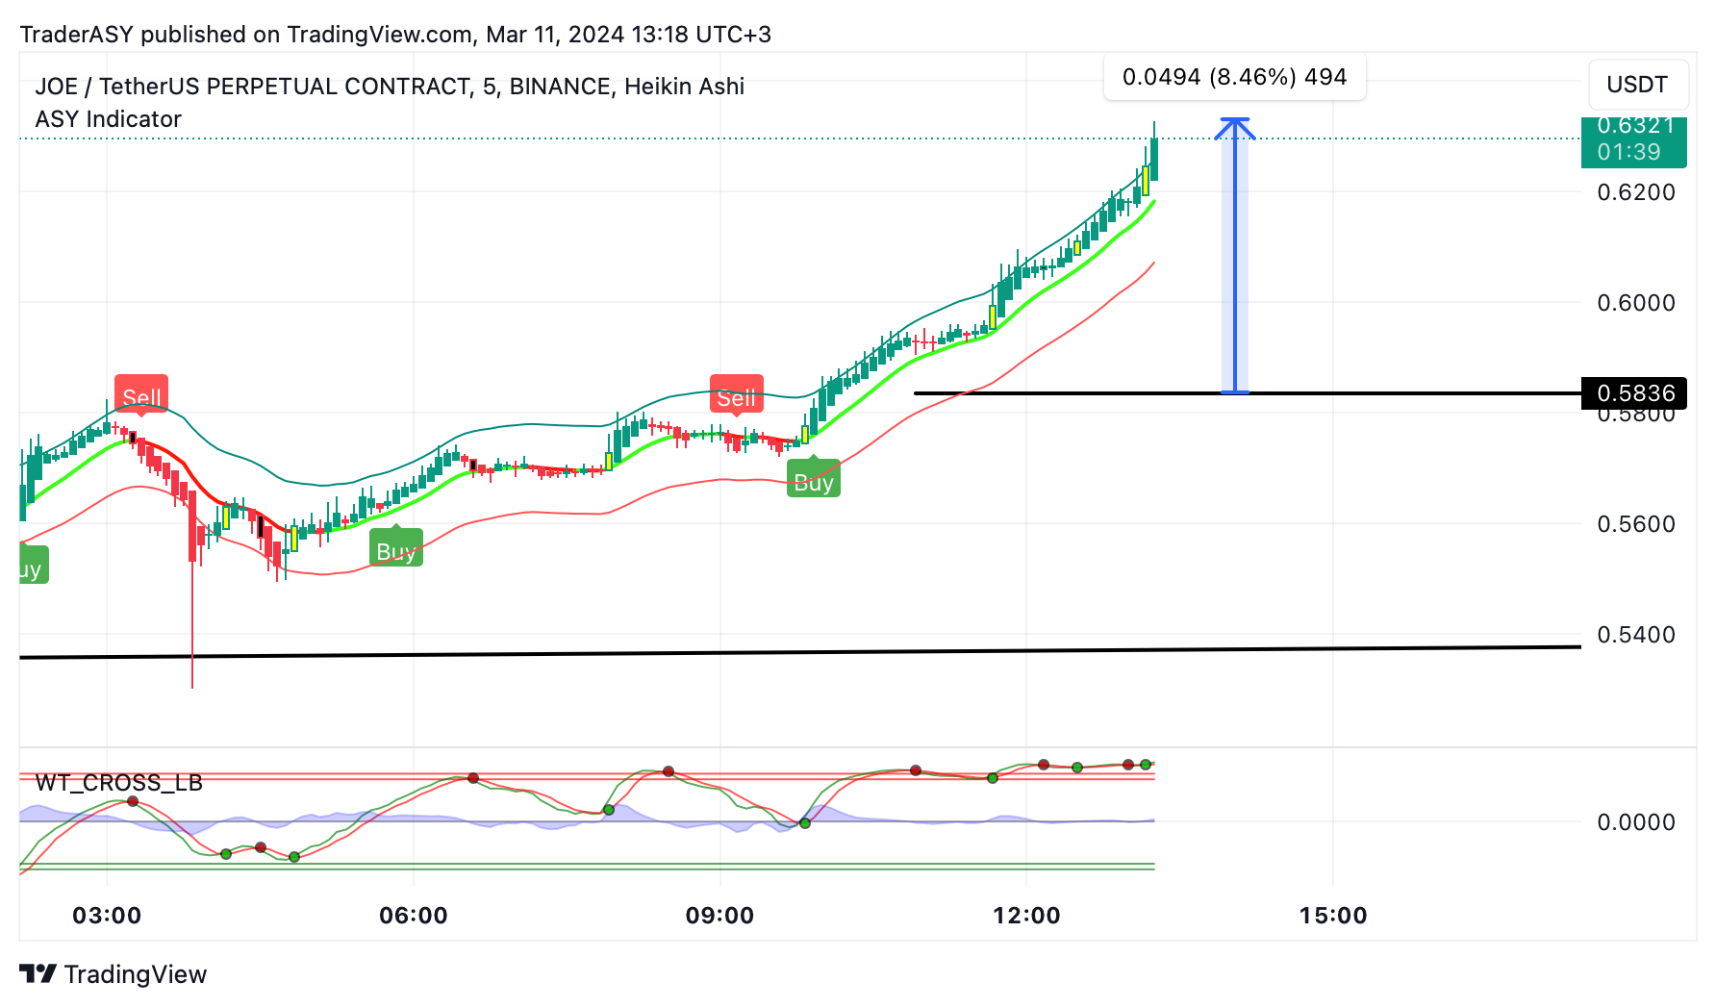Click the 0.0000 oscillator axis label
This screenshot has height=1008, width=1716.
(x=1636, y=822)
